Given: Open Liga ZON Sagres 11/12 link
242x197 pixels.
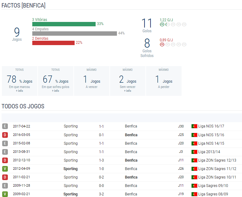Looking at the screenshot, I should coord(217,169).
